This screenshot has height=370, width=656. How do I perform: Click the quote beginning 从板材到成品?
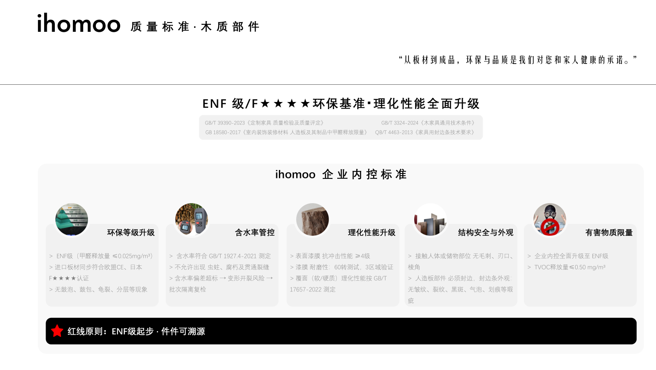(x=518, y=60)
